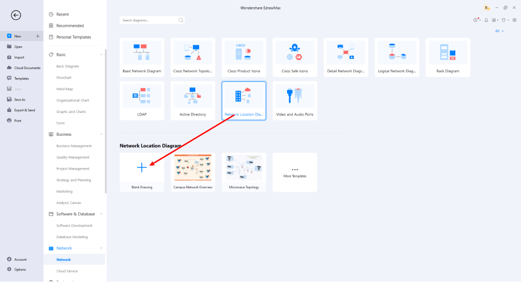Collapse the Business category chevron
Screen dimensions: 521x282
pyautogui.click(x=101, y=134)
